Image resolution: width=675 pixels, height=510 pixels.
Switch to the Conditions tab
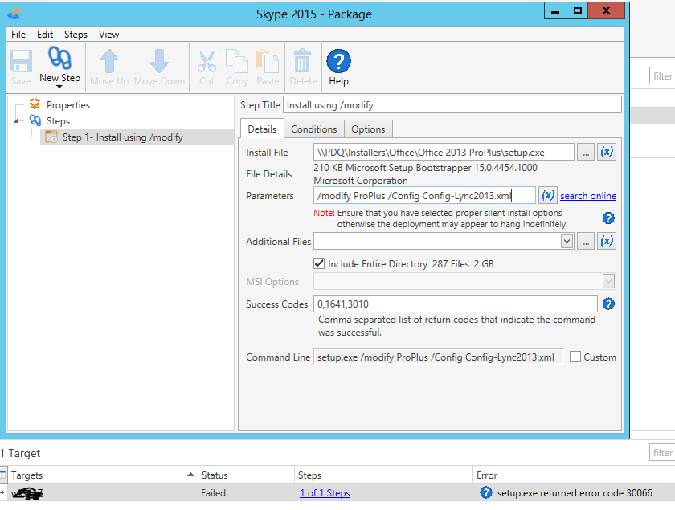pyautogui.click(x=313, y=129)
